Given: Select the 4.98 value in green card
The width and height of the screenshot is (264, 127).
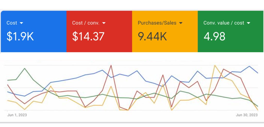Looking at the screenshot, I should click(214, 37).
